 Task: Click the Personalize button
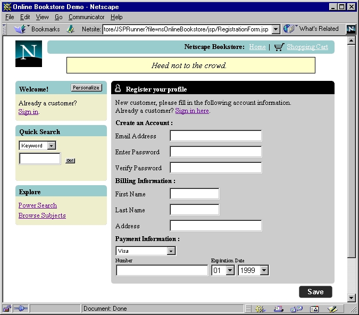pos(86,88)
